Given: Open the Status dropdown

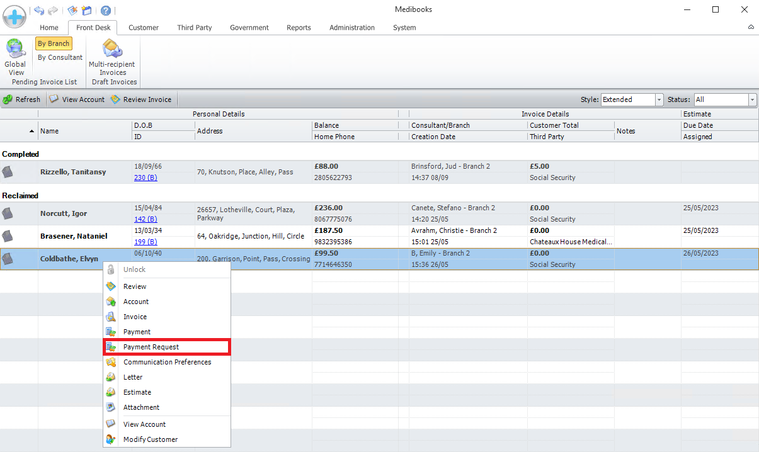Looking at the screenshot, I should [x=752, y=99].
